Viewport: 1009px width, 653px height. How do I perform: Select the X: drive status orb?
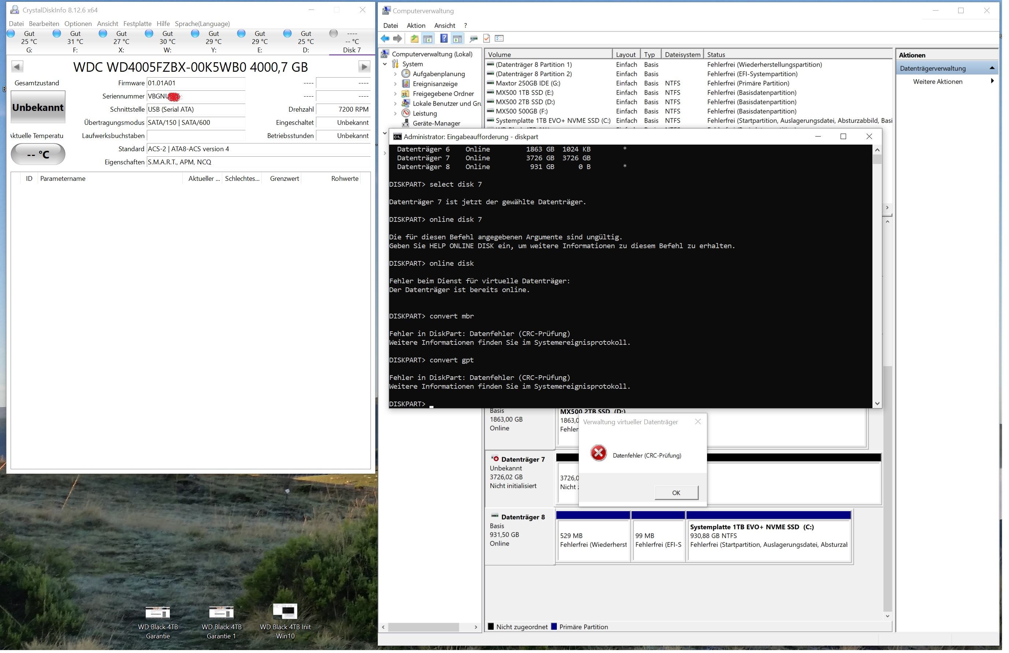coord(103,33)
